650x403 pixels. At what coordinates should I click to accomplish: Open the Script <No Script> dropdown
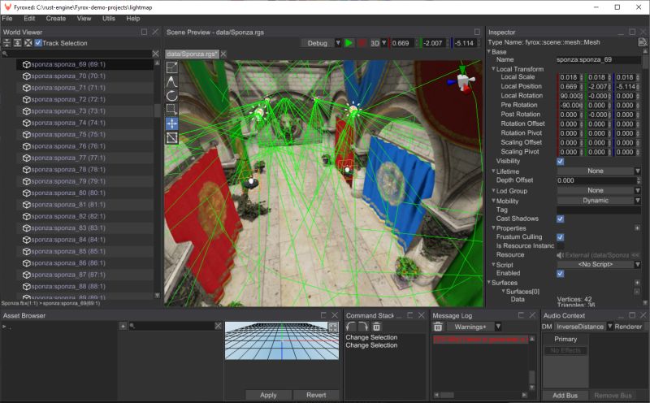599,264
